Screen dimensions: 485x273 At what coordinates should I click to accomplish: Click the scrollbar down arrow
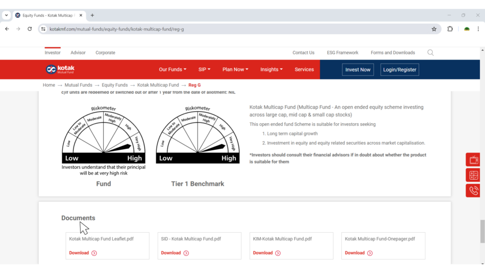(x=483, y=264)
